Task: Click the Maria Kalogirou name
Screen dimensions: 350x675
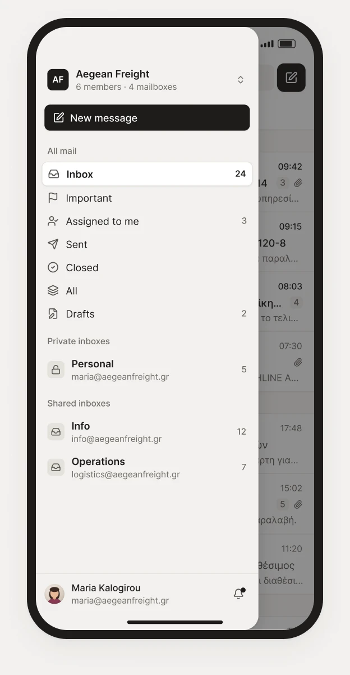Action: point(106,588)
